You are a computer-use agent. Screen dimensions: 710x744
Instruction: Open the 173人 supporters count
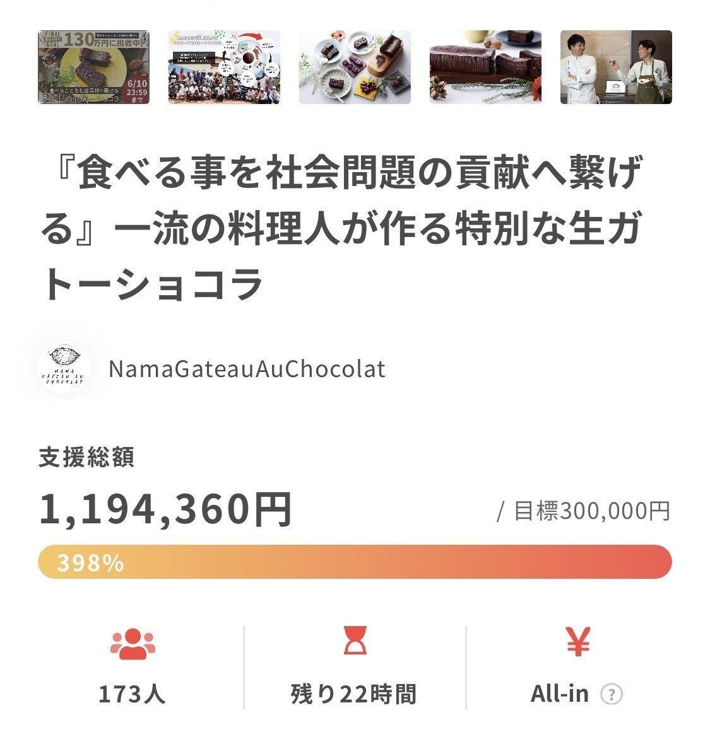coord(132,694)
